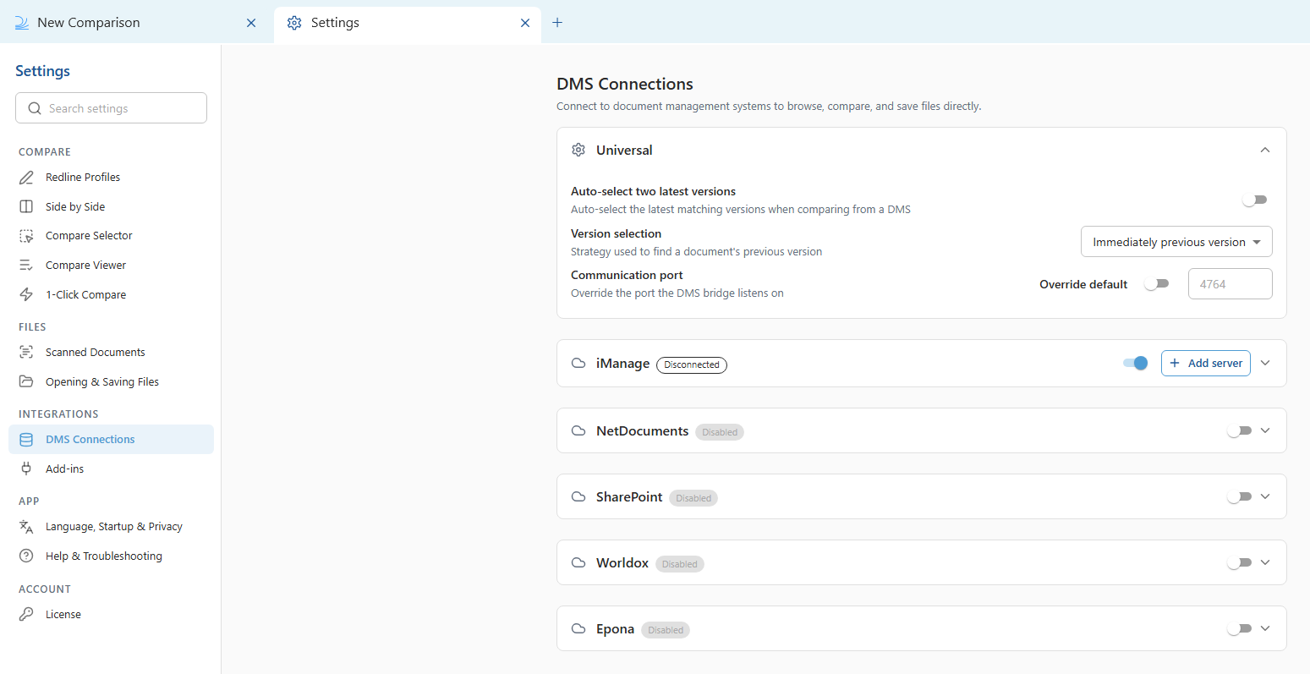Enable the Worldox toggle

(x=1239, y=562)
